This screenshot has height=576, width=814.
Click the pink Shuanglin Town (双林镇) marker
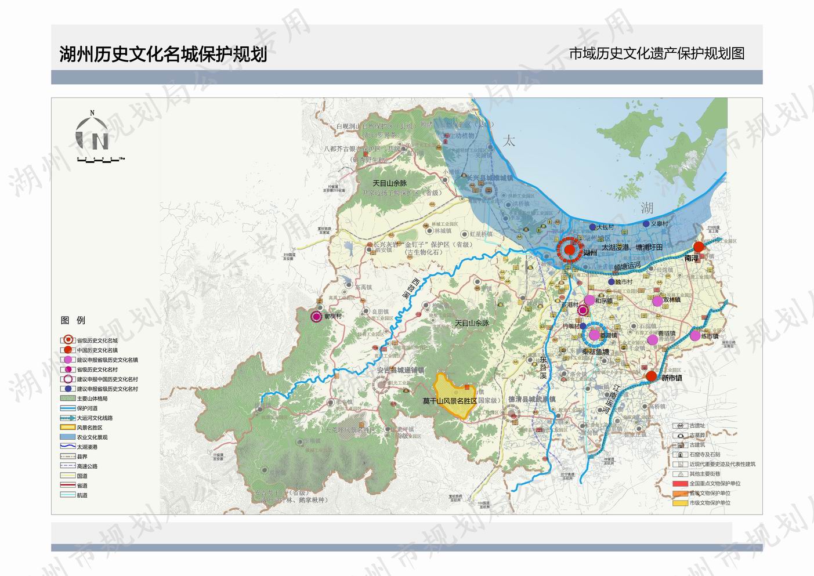click(657, 301)
